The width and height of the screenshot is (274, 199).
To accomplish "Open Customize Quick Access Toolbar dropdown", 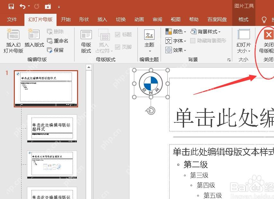I will pyautogui.click(x=59, y=7).
